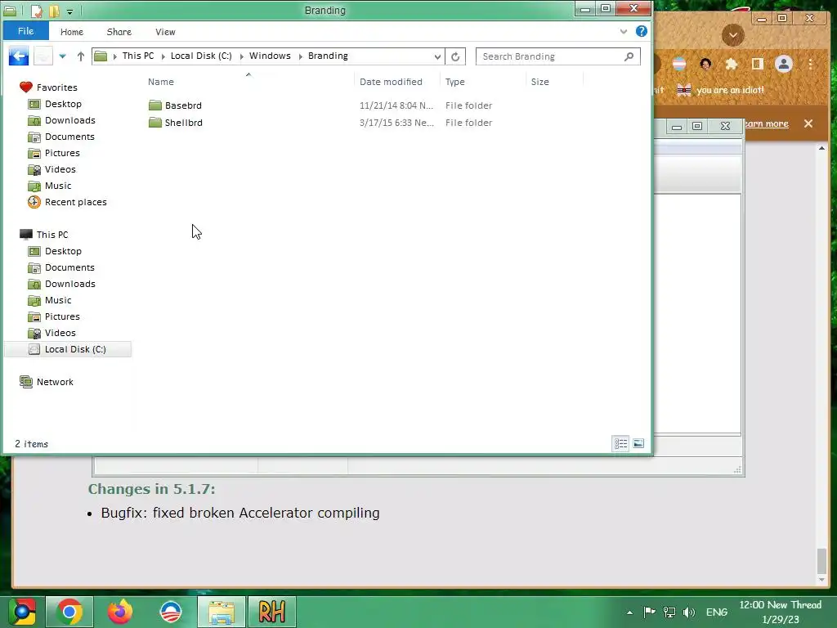Expand arrow after Windows breadcrumb

pos(301,56)
